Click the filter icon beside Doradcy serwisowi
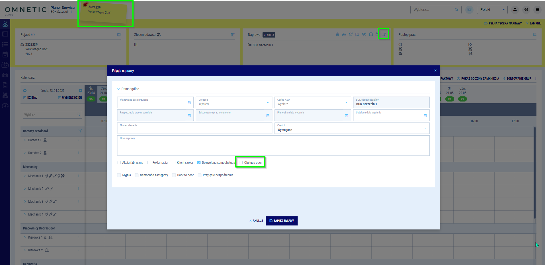 (80, 131)
